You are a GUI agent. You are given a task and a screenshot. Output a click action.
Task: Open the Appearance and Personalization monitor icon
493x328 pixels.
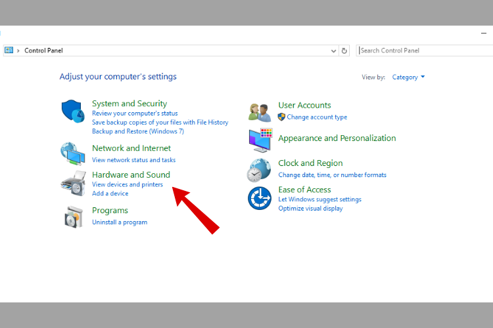click(x=260, y=139)
